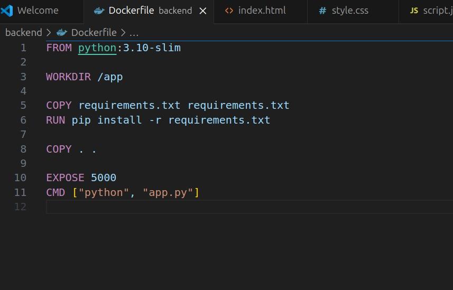
Task: Place cursor on empty line 12
Action: (x=159, y=207)
